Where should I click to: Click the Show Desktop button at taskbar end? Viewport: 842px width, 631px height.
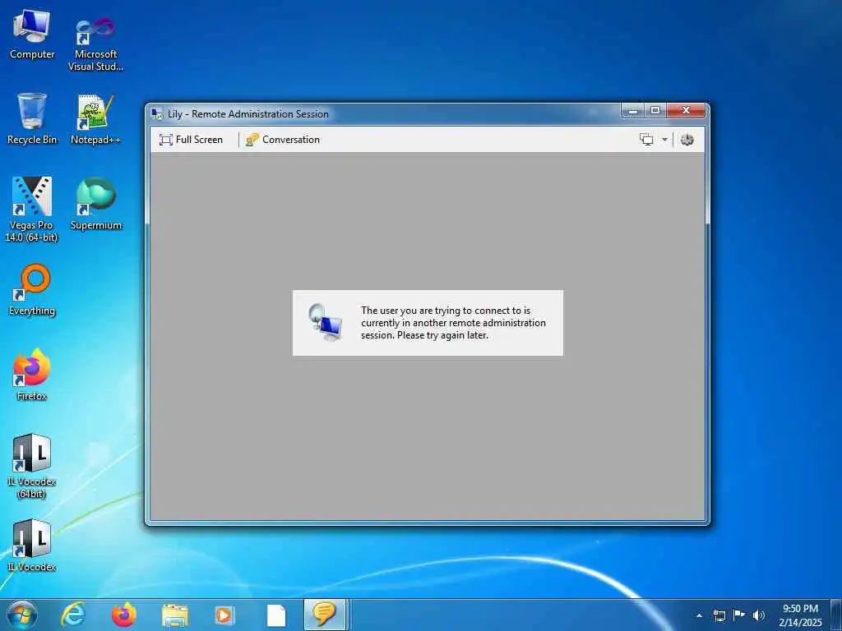pyautogui.click(x=836, y=615)
